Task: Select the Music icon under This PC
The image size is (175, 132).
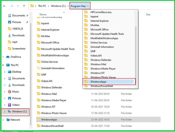Action: click(x=9, y=91)
